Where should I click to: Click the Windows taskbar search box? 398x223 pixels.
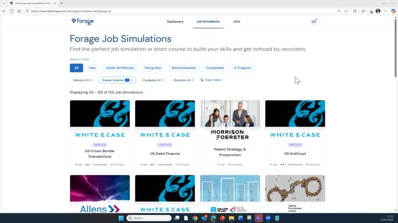click(149, 218)
